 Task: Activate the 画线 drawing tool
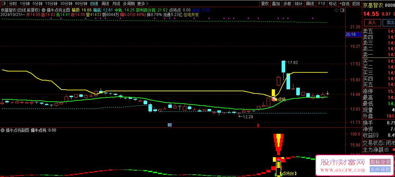click(310, 4)
